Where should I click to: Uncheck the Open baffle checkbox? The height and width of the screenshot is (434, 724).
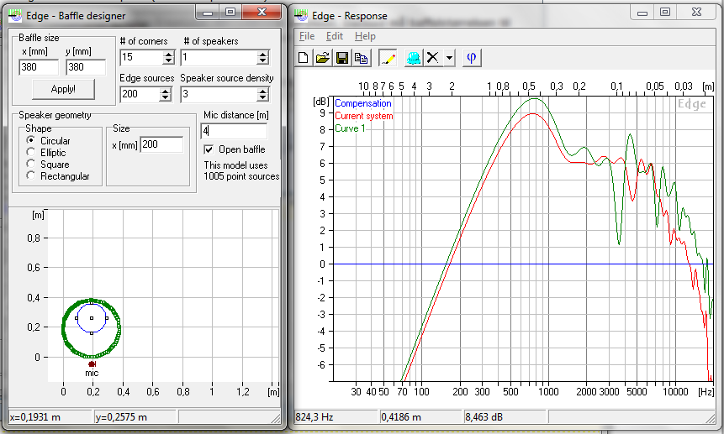(x=210, y=149)
